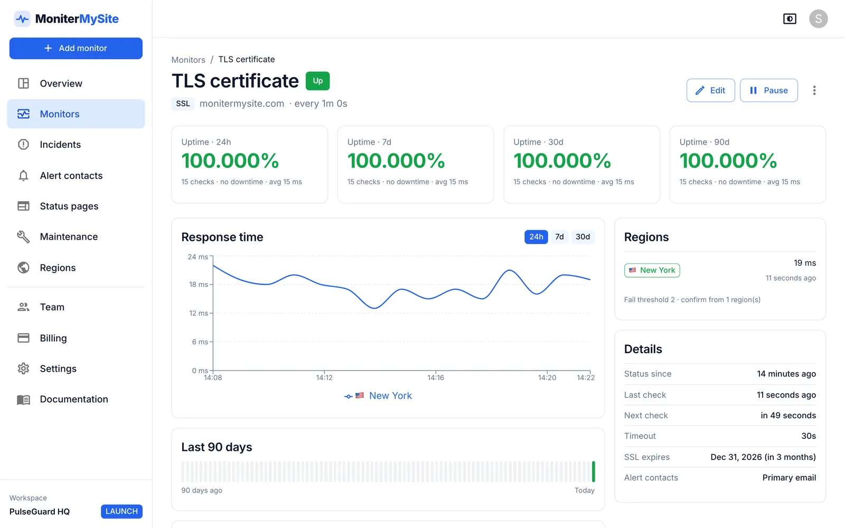Screen dimensions: 845x528
Task: Click the SSL monitor type tag
Action: 183,103
